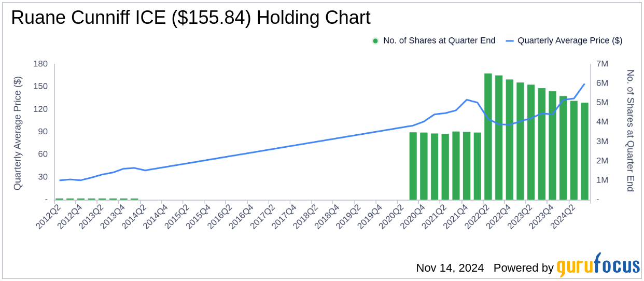Click the tallest green bar at 2022Q2
This screenshot has height=281, width=644.
point(488,136)
